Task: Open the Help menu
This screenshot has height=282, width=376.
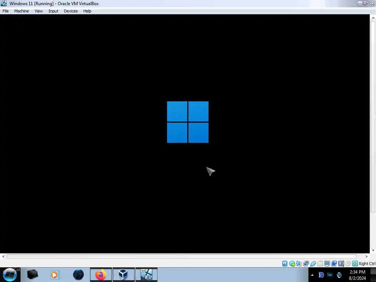Action: [87, 11]
